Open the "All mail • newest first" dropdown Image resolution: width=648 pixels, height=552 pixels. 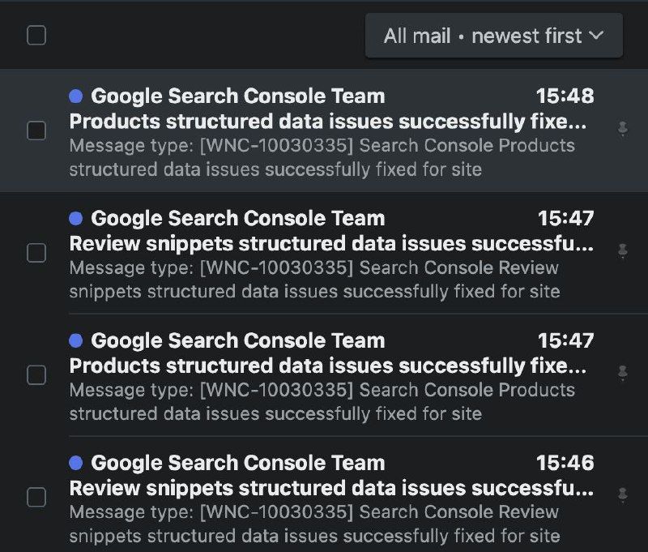[494, 36]
